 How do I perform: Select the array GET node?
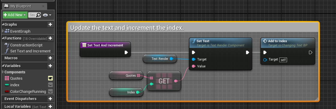(164, 81)
